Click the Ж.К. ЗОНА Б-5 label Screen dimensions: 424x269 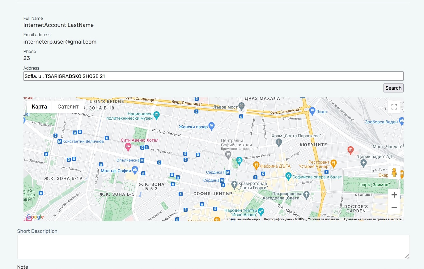point(117,194)
